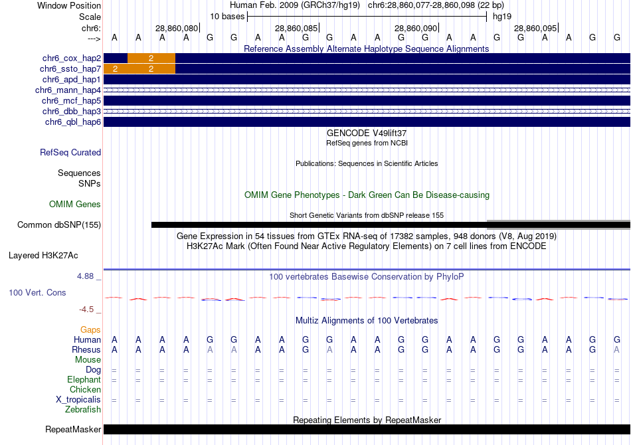Open the GTEx Gene Expression track title
This screenshot has height=445, width=631.
(x=367, y=236)
